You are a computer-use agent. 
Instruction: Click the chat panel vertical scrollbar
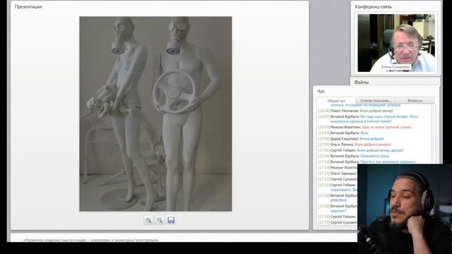click(x=433, y=134)
